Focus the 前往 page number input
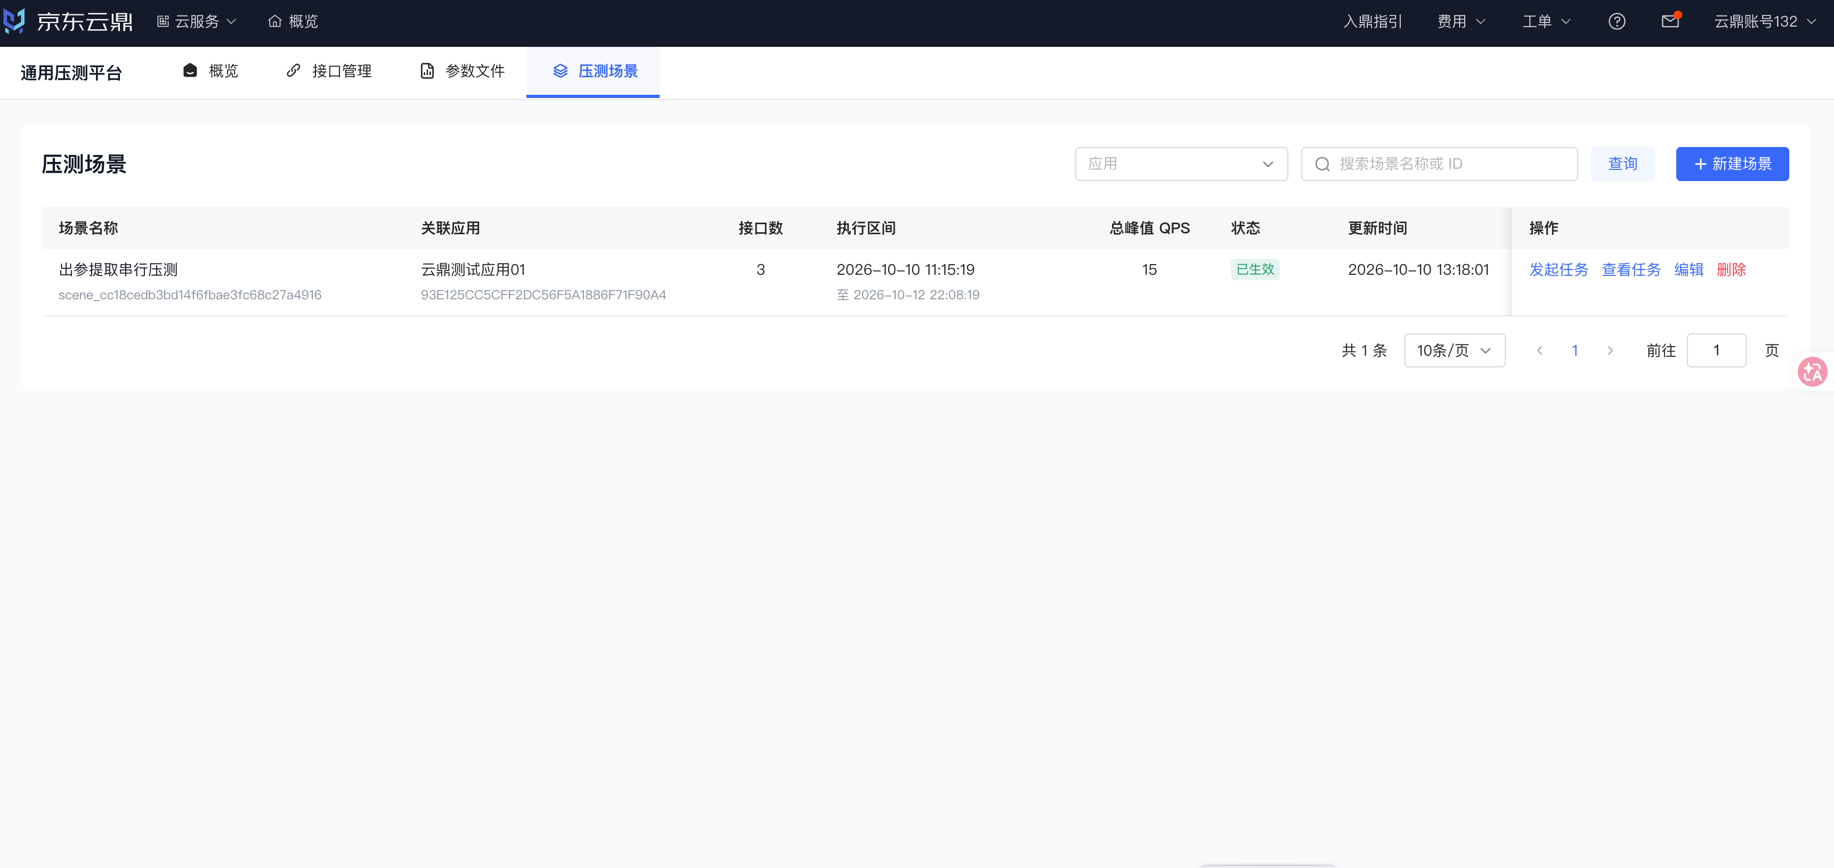 point(1717,351)
